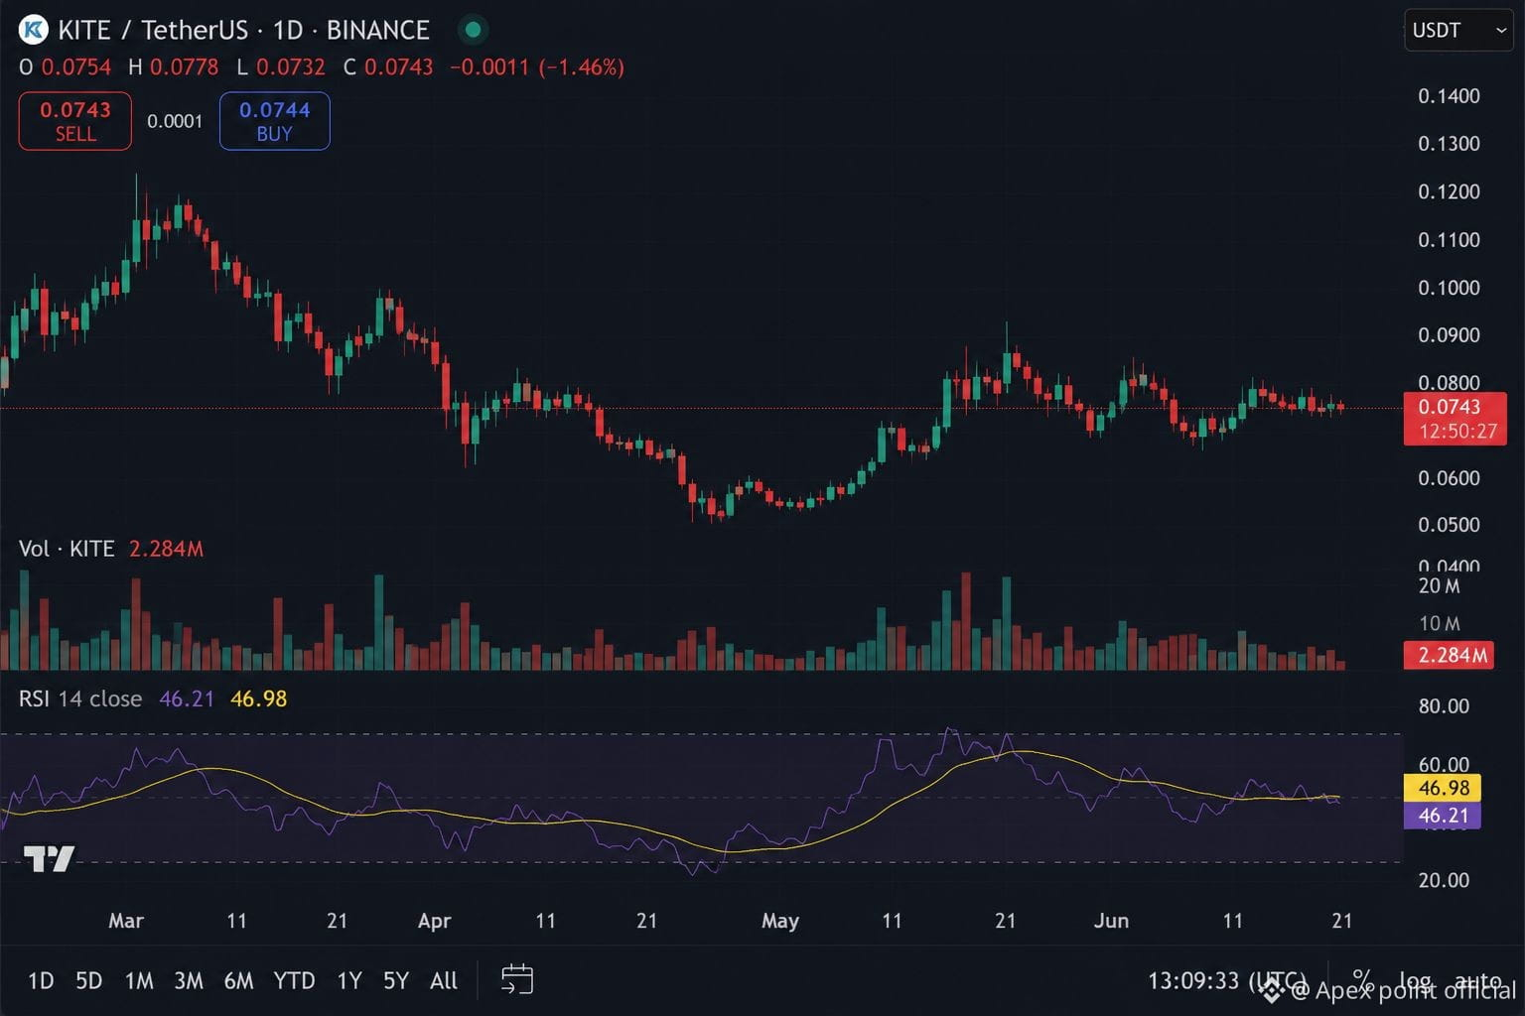
Task: Click the Mar label on time axis
Action: (x=126, y=921)
